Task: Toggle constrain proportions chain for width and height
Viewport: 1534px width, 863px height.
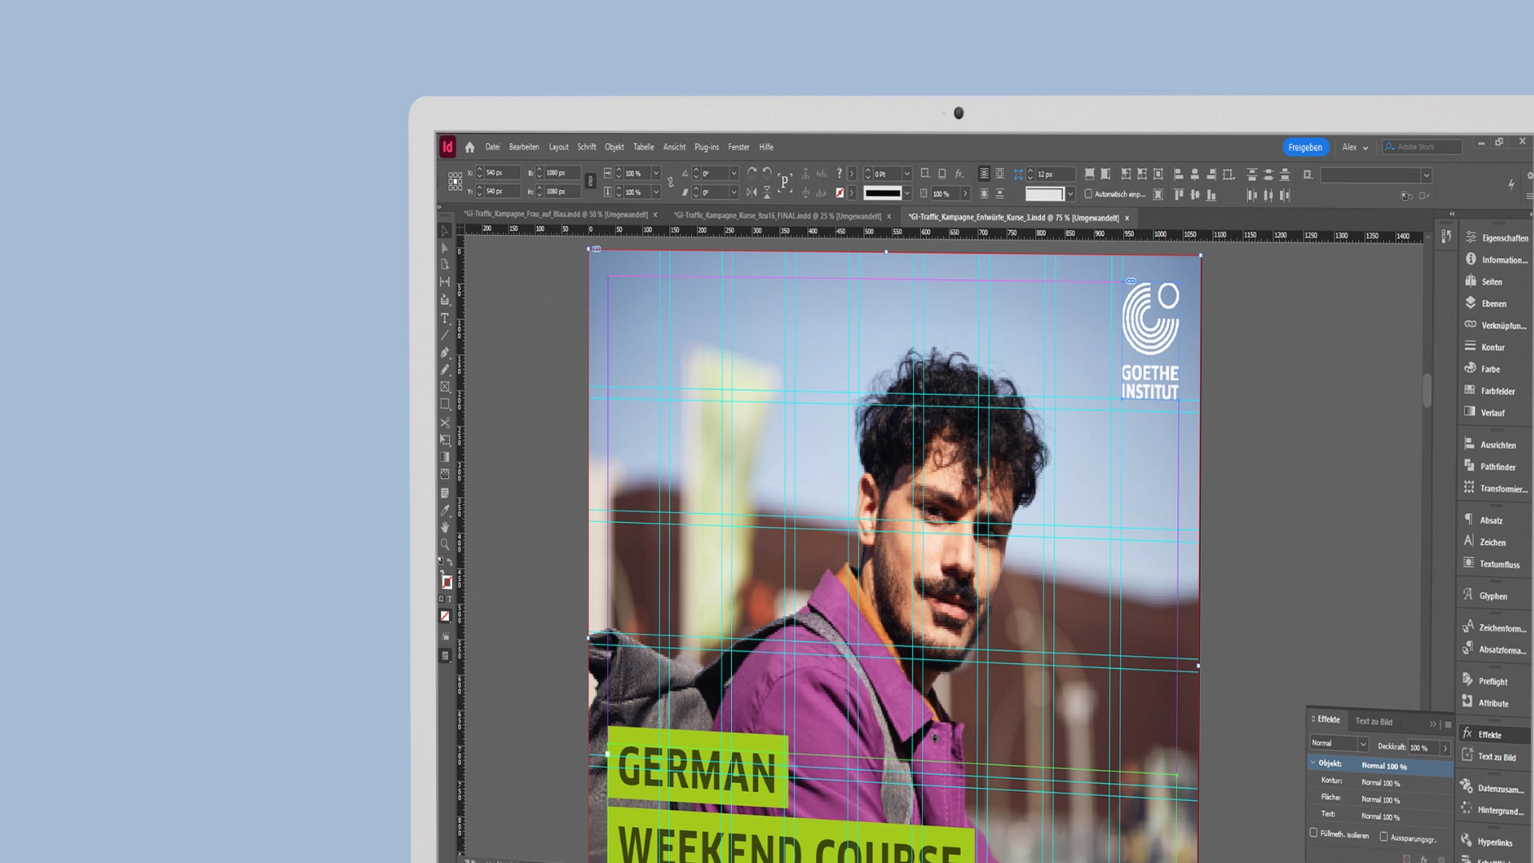Action: point(590,181)
